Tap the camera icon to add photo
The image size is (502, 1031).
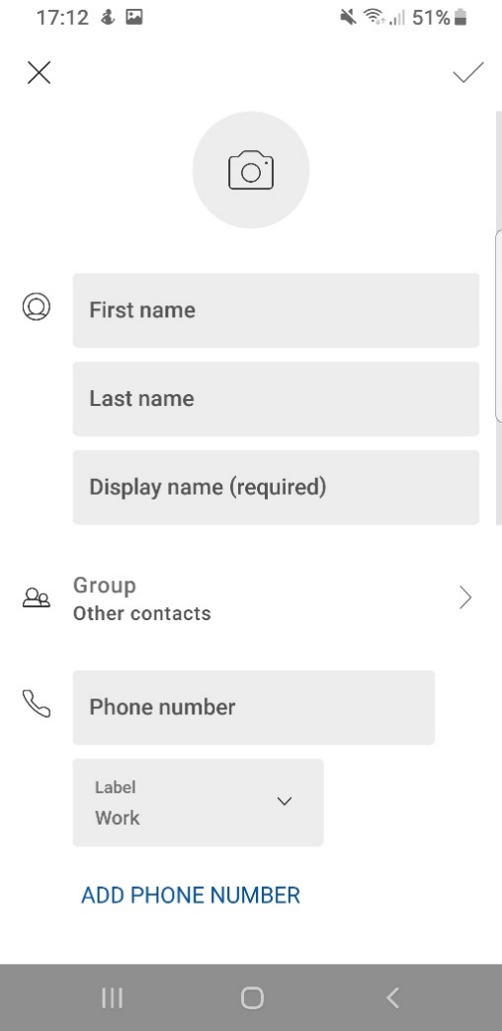coord(251,170)
